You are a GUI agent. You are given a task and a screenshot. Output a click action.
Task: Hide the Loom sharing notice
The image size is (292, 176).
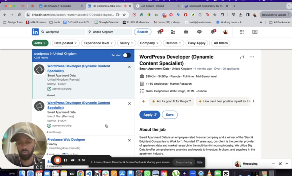[x=200, y=162]
